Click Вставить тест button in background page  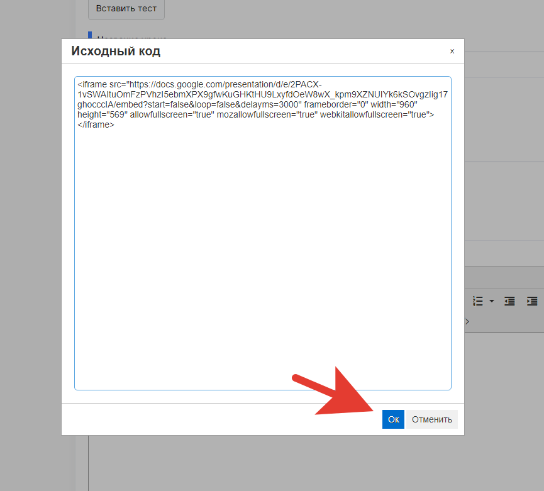126,9
